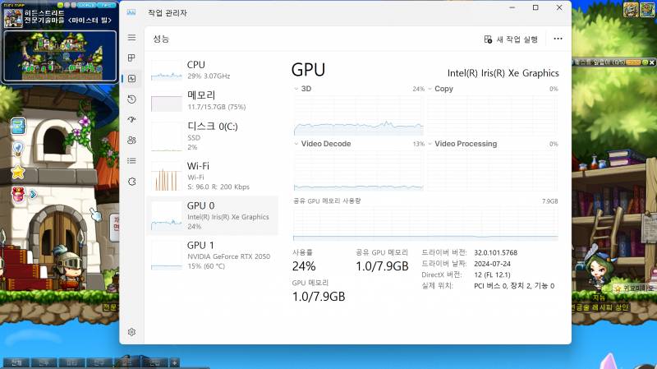Open the Task Manager hamburger navigation menu

[131, 38]
